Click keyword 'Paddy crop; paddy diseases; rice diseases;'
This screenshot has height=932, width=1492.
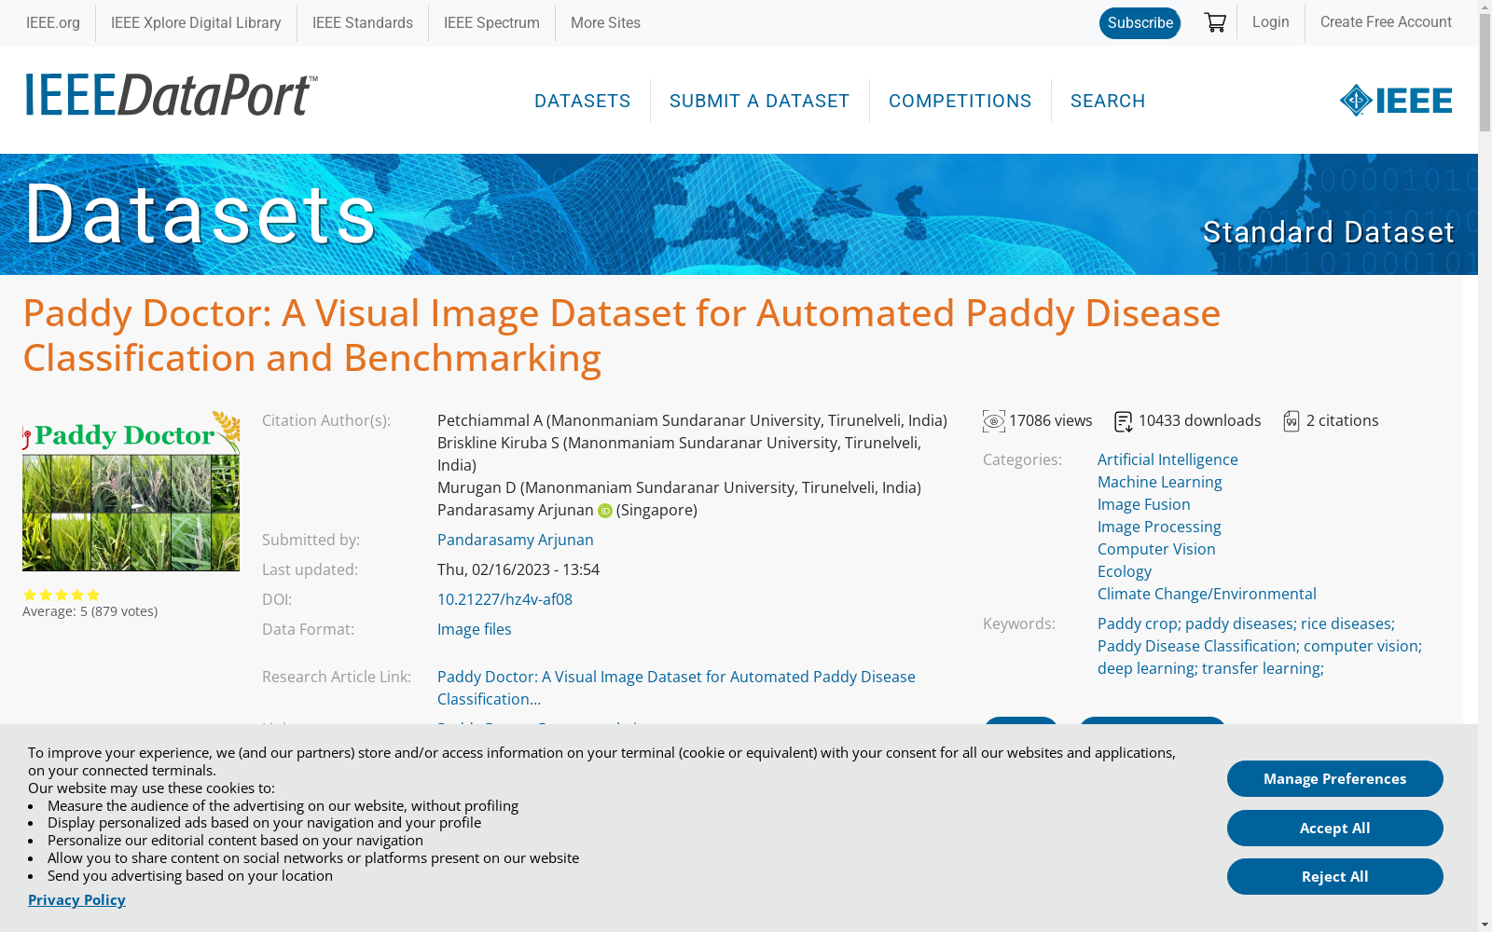coord(1246,624)
